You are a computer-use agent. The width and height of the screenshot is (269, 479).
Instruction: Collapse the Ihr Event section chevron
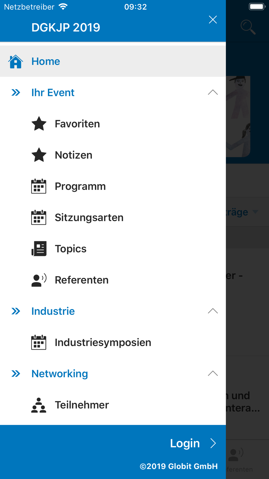click(213, 92)
